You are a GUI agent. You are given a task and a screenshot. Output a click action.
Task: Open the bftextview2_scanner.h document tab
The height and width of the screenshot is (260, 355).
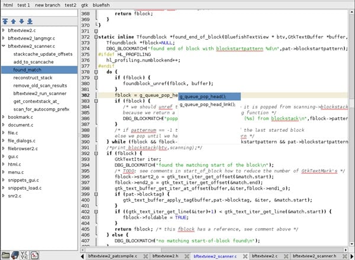click(x=314, y=256)
